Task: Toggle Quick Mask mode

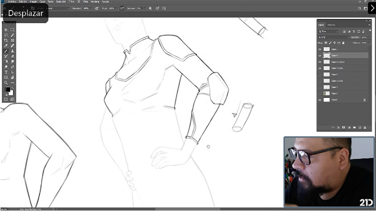Action: [6, 99]
